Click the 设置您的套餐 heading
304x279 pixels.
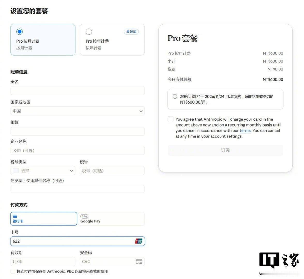[29, 11]
